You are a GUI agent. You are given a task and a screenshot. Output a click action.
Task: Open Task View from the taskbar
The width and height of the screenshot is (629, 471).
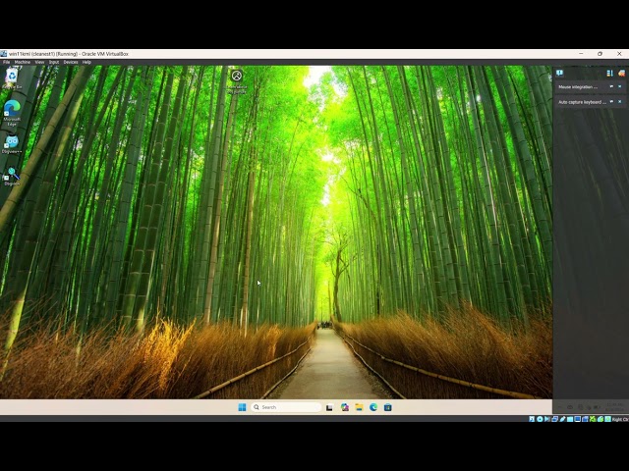click(329, 407)
